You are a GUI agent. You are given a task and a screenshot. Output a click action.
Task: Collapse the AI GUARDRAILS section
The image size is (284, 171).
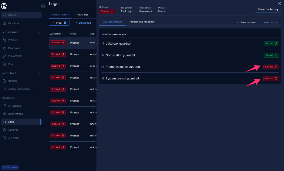click(x=39, y=32)
